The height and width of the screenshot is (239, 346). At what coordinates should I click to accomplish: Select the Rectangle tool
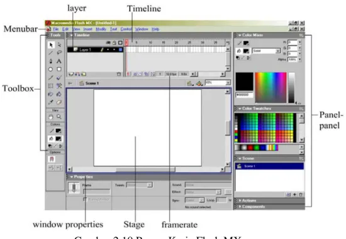pyautogui.click(x=59, y=70)
